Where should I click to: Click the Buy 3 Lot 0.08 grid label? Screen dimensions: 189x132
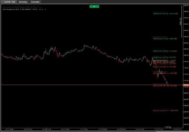(165, 73)
